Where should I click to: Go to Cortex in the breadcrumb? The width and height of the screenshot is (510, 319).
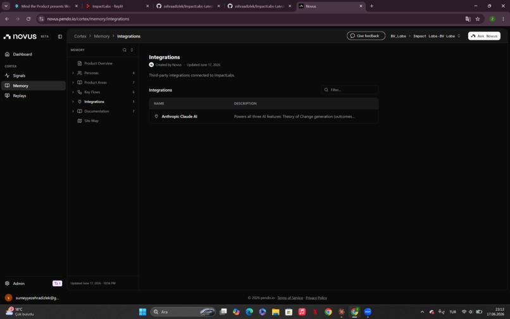[x=80, y=36]
